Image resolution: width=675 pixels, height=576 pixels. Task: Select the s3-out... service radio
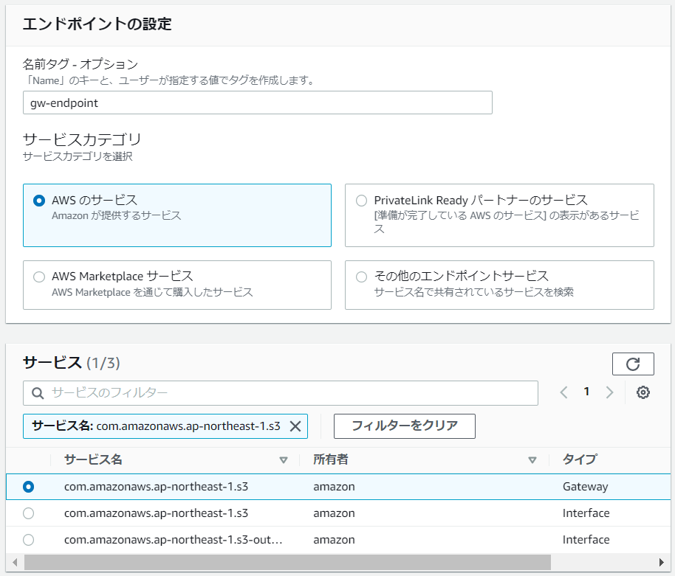tap(28, 540)
